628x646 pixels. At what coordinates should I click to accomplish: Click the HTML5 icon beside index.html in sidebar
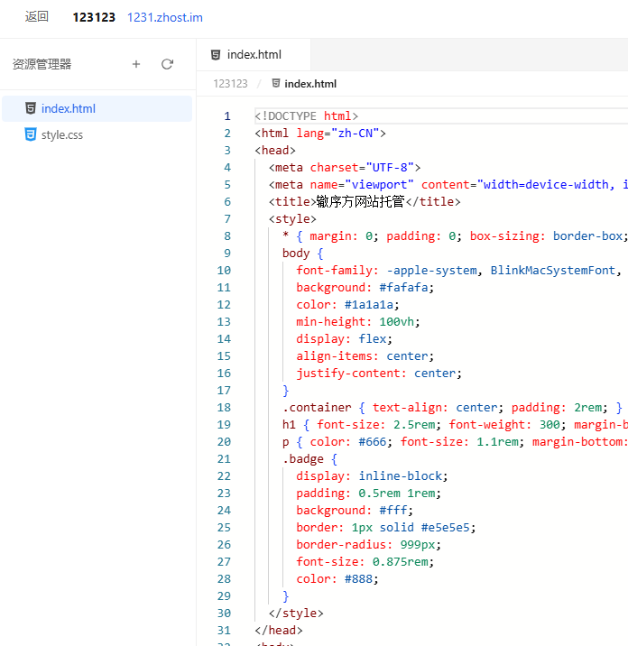tap(31, 108)
